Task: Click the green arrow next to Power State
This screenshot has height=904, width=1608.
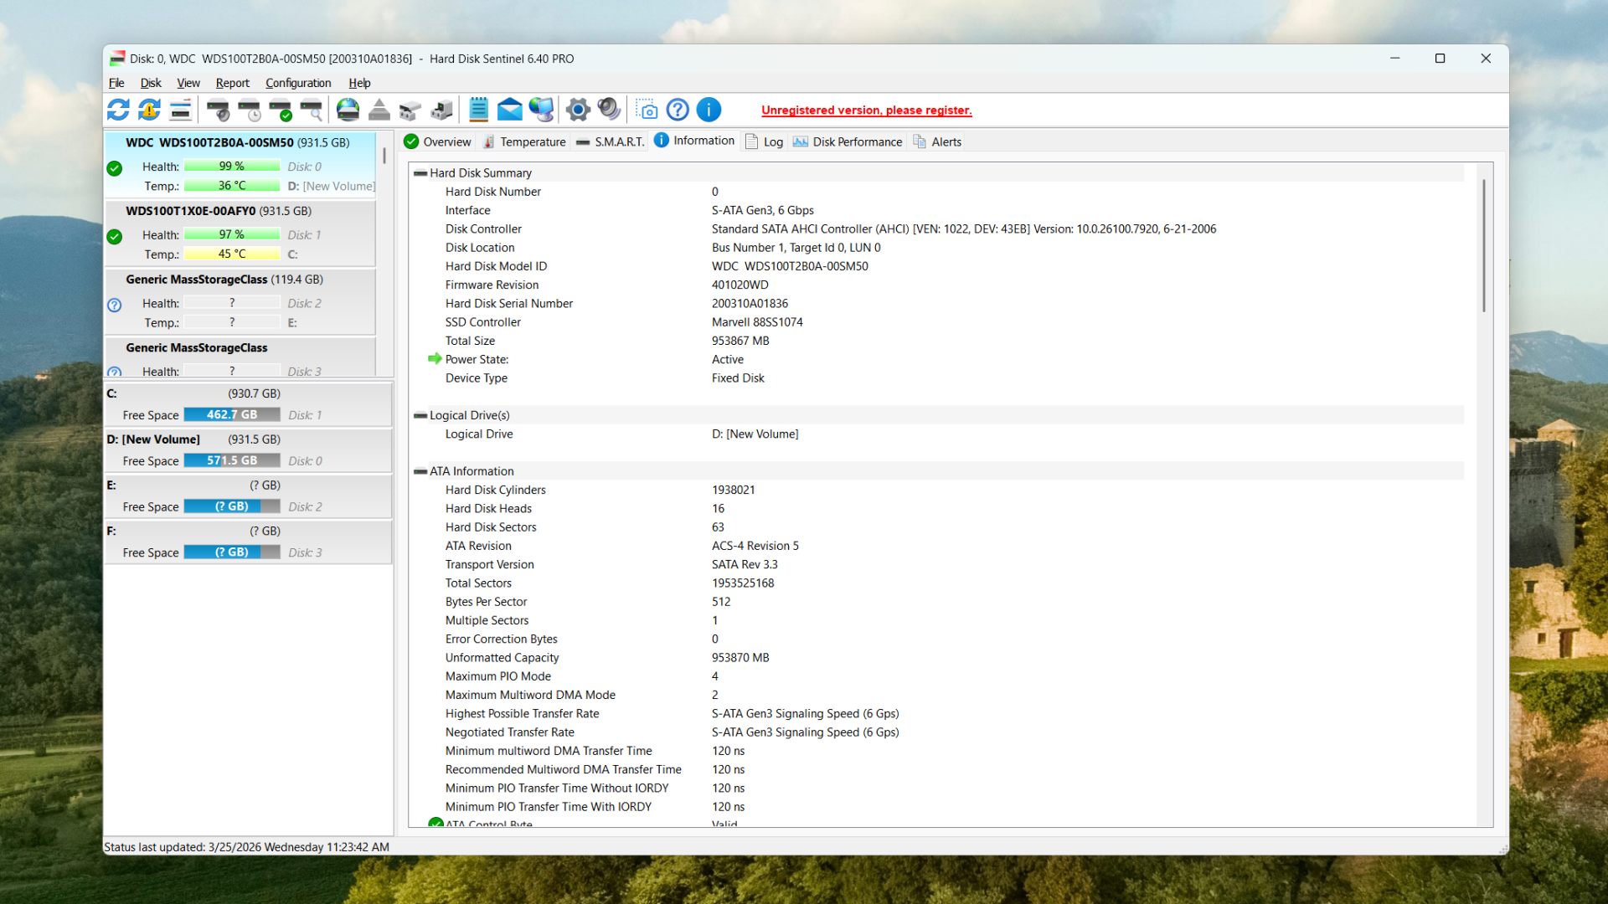Action: pos(435,359)
